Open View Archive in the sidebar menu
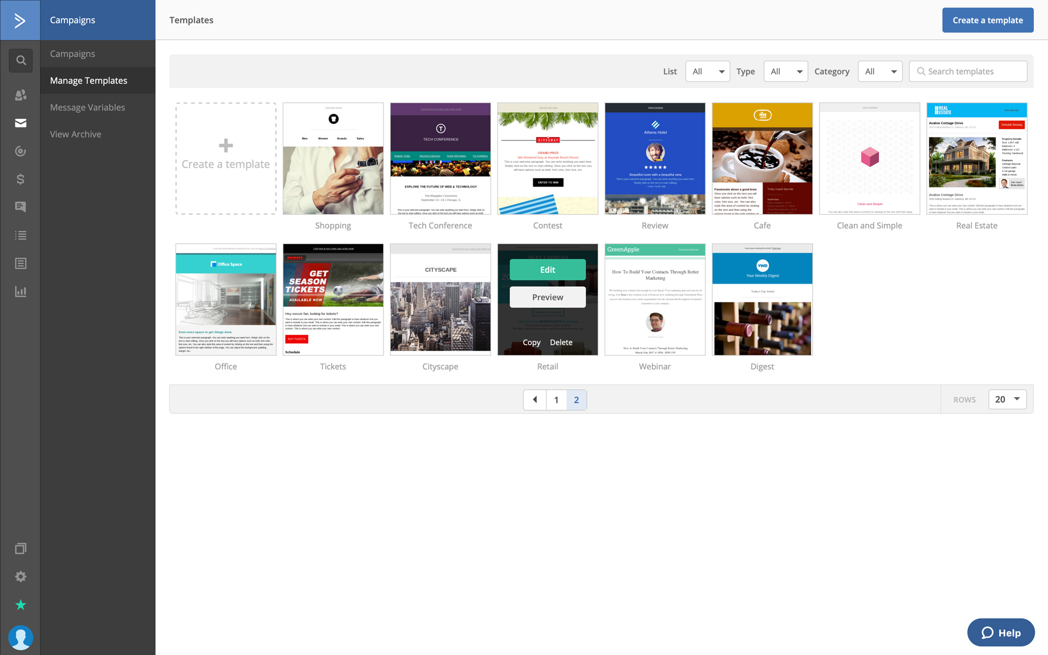Viewport: 1048px width, 655px height. [75, 134]
